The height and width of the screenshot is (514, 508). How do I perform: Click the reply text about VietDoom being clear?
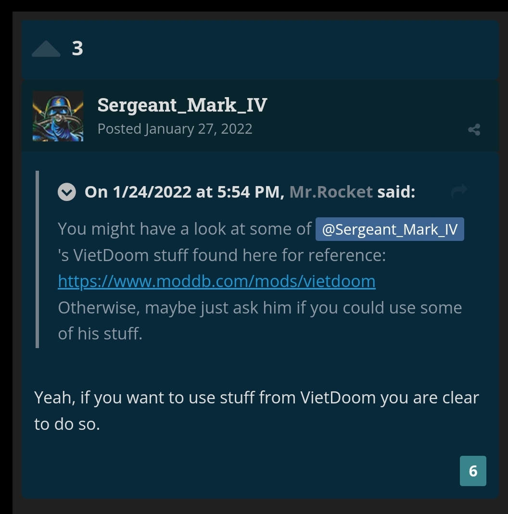(x=256, y=411)
